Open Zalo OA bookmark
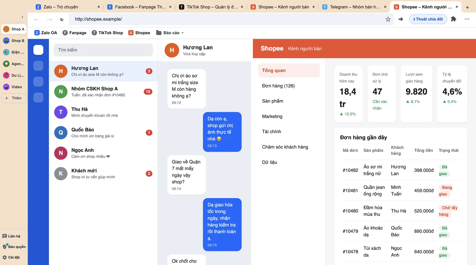476x265 pixels. [x=46, y=33]
